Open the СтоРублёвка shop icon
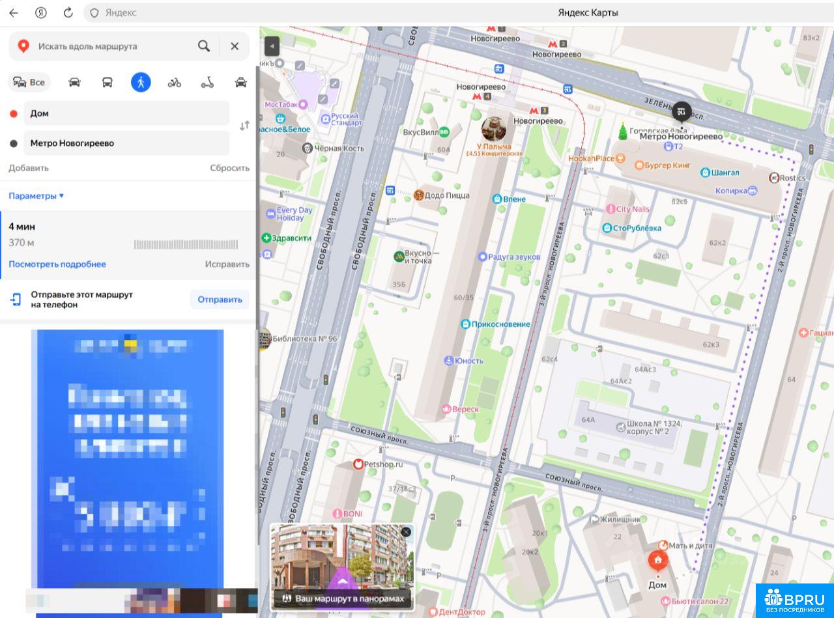Image resolution: width=834 pixels, height=618 pixels. (607, 228)
